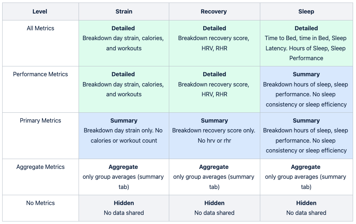Select the Performance Metrics row label
Viewport: 356px width, 224px height.
pos(40,74)
